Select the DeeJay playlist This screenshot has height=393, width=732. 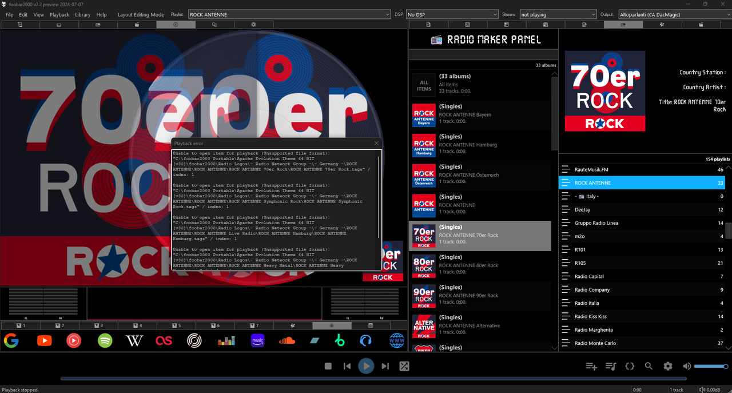pos(642,209)
